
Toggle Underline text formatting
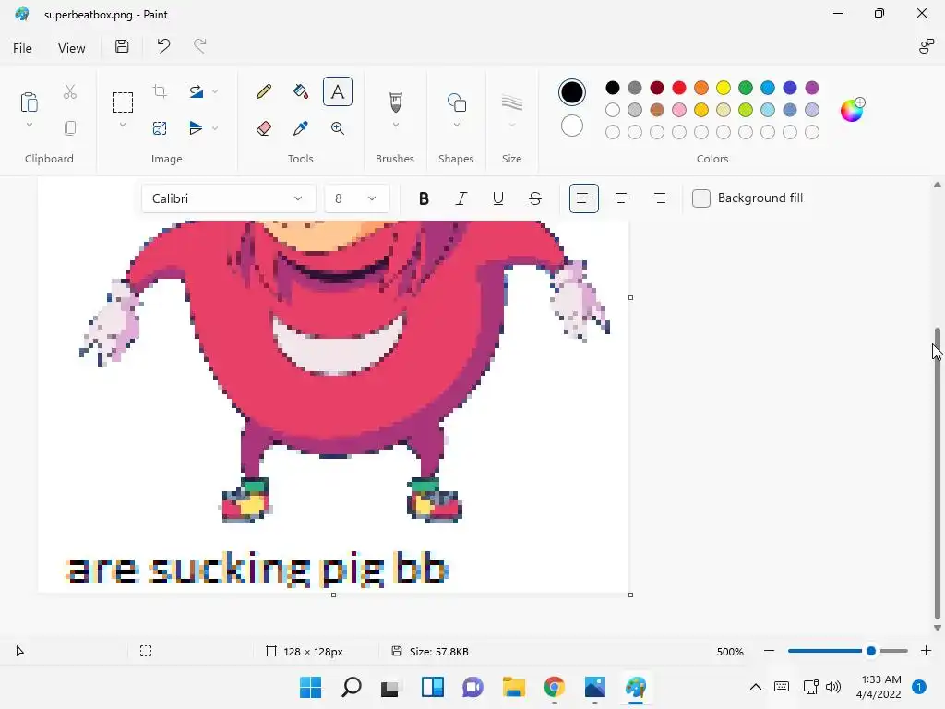[497, 198]
